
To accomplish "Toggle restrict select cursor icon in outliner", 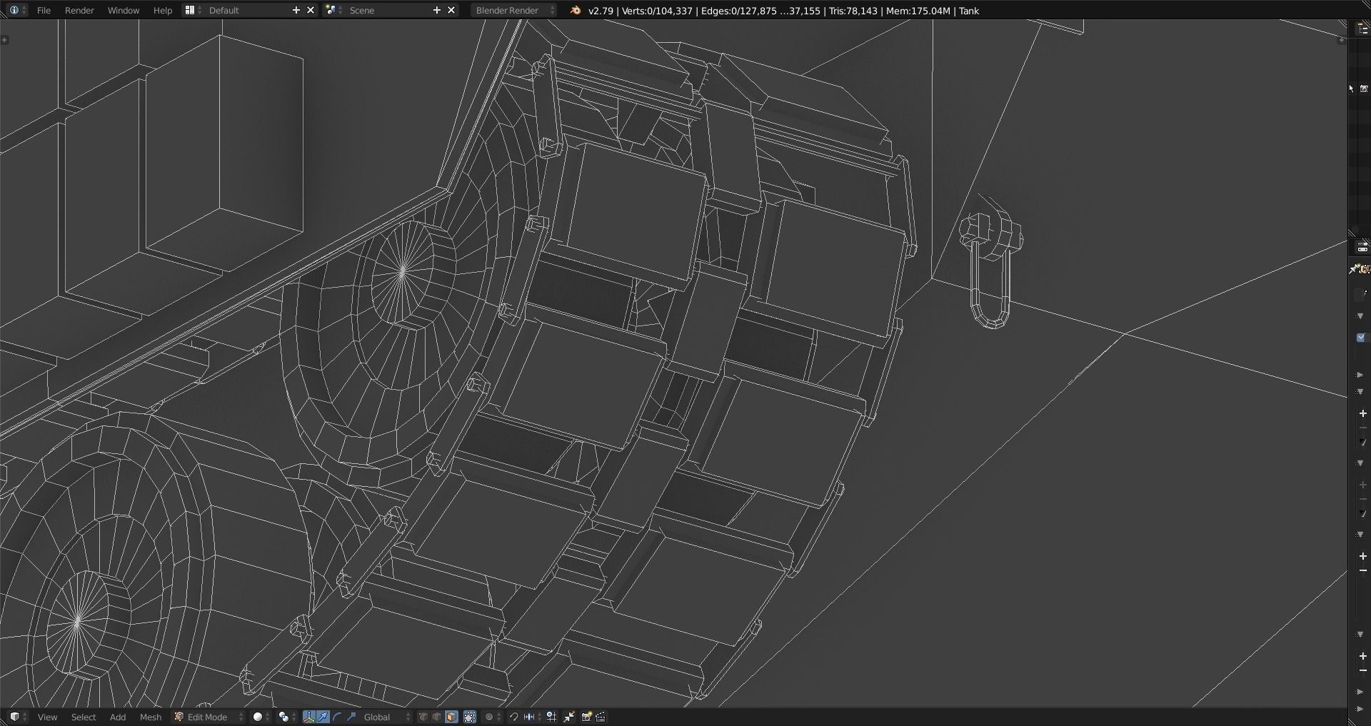I will [x=1351, y=89].
